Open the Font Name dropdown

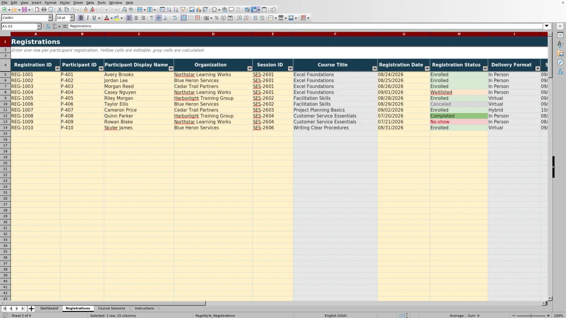pos(50,18)
